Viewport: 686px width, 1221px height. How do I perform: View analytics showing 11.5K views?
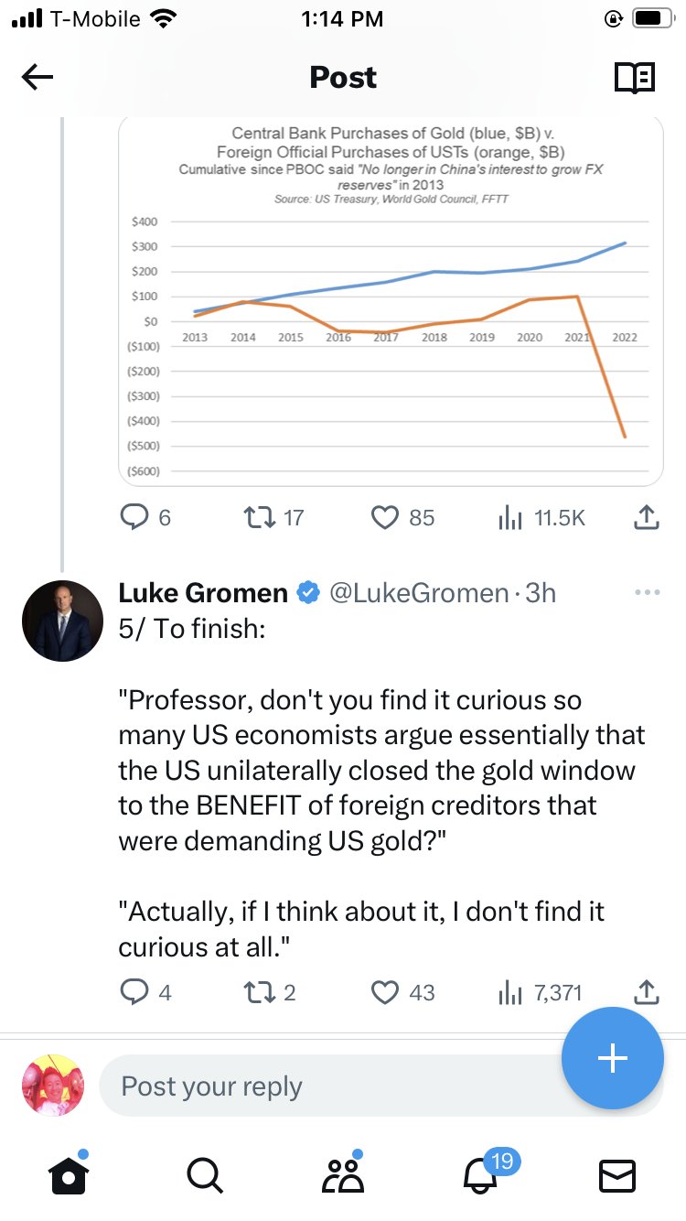[509, 518]
